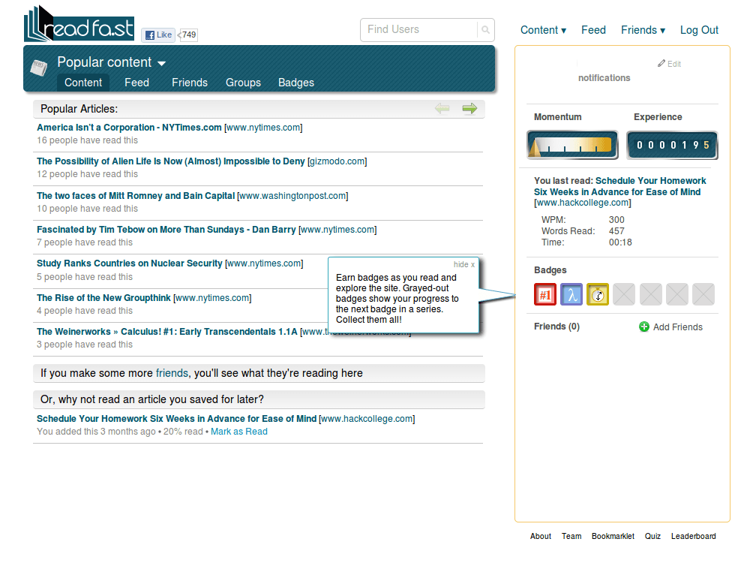Open The Rise of the New Groupthink
Screen dimensions: 756x572
pos(103,298)
